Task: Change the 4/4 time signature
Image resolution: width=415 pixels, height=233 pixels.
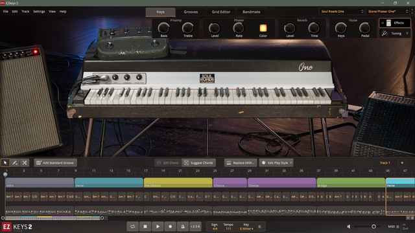Action: pos(215,228)
